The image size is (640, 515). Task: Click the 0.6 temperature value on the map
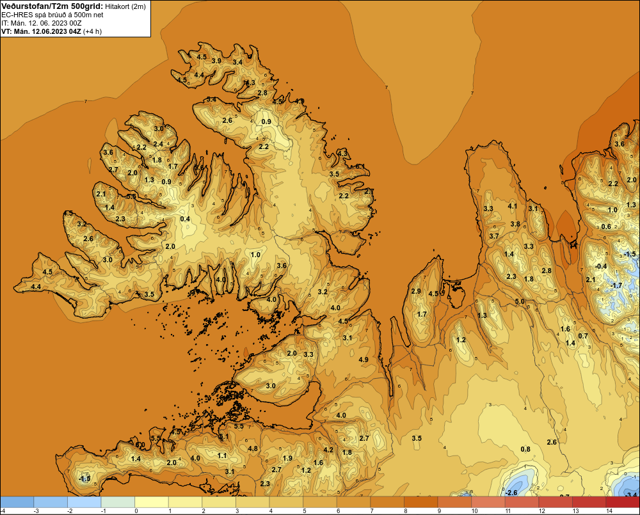(x=606, y=227)
